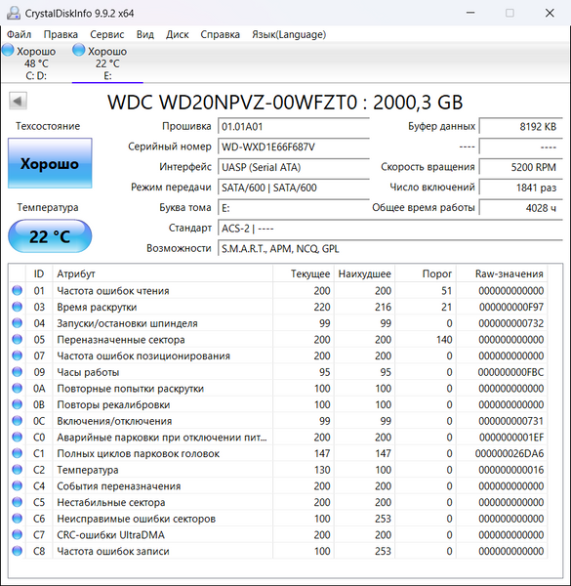This screenshot has width=571, height=586.
Task: Click the Хорошо health status button
Action: (x=50, y=163)
